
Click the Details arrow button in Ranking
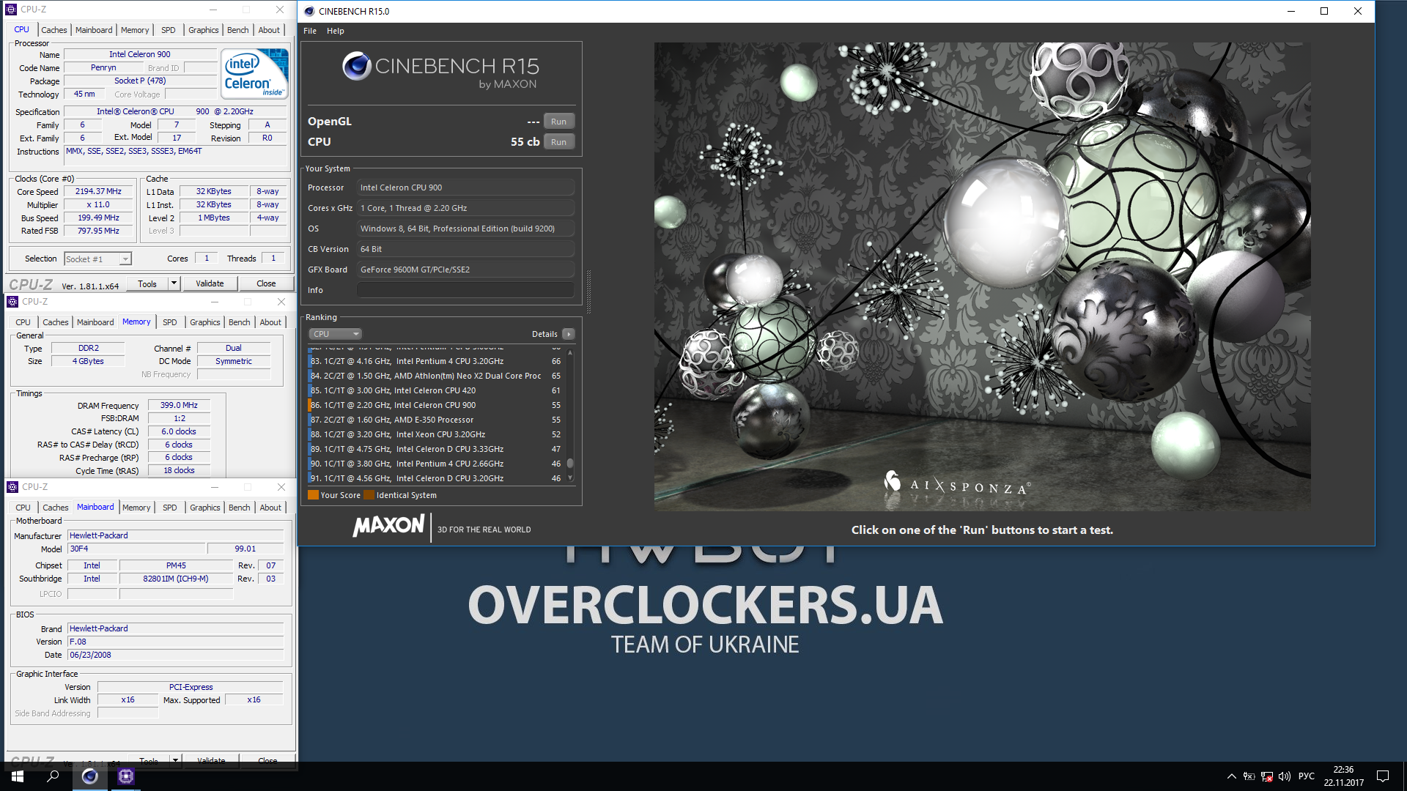click(569, 334)
